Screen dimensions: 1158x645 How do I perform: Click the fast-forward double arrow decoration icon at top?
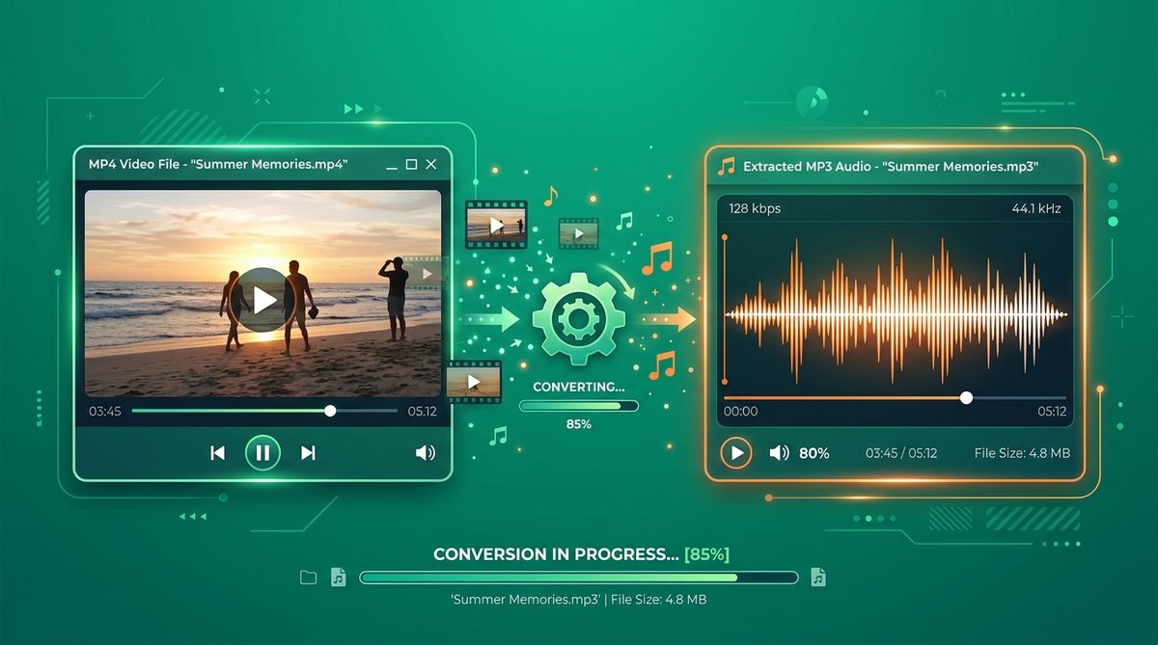point(354,109)
